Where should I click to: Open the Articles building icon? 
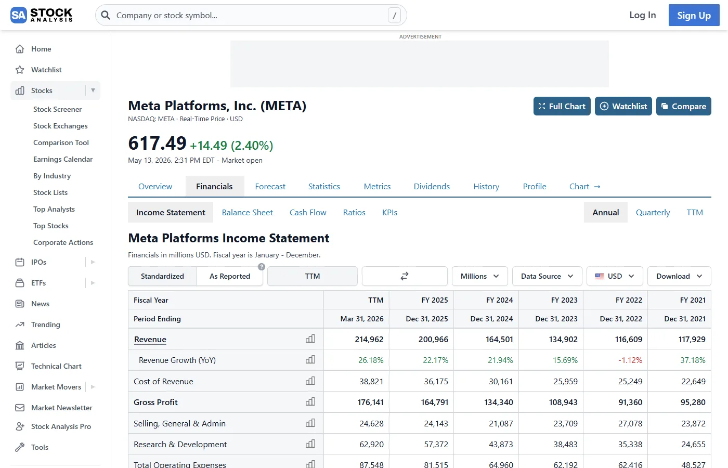(x=20, y=345)
